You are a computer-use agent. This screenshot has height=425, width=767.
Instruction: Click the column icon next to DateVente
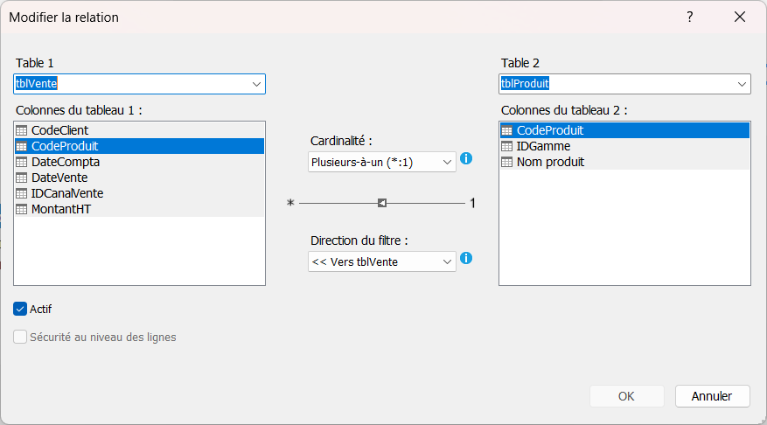(22, 178)
